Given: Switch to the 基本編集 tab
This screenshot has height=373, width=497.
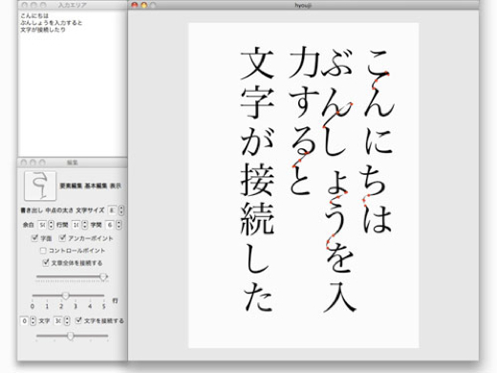Looking at the screenshot, I should pyautogui.click(x=96, y=186).
